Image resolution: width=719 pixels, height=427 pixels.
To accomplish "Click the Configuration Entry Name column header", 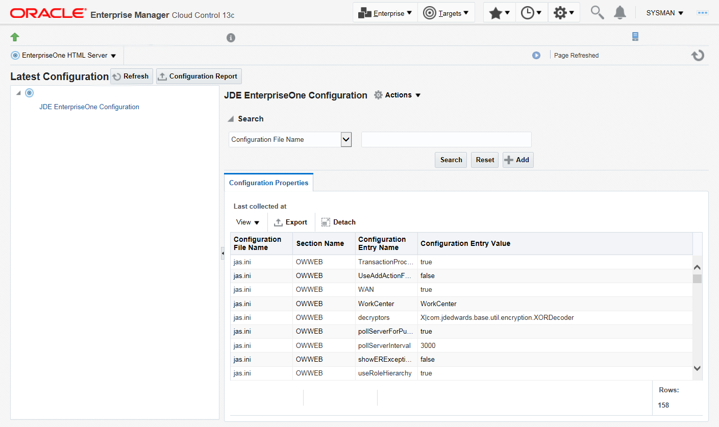I will pos(386,243).
